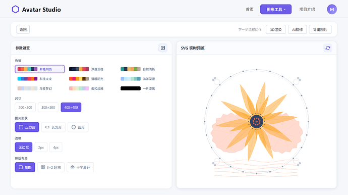Viewport: 348px width, 195px height.
Task: Select the 3×2 网格 layout option
Action: [x=51, y=167]
